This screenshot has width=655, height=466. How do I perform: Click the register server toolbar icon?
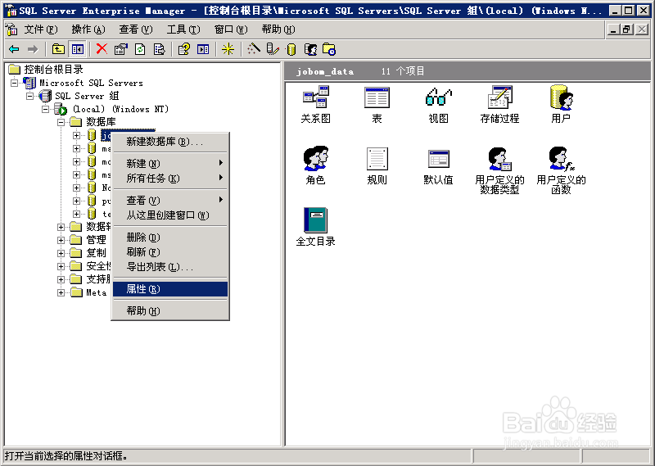coord(273,49)
